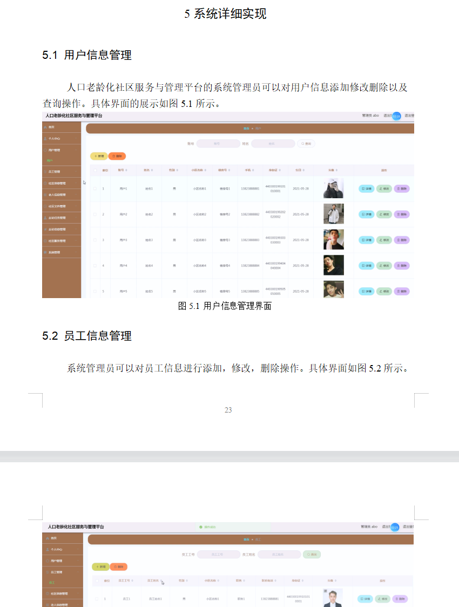The width and height of the screenshot is (459, 607).
Task: Check the checkbox for row 用户3
Action: (x=95, y=240)
